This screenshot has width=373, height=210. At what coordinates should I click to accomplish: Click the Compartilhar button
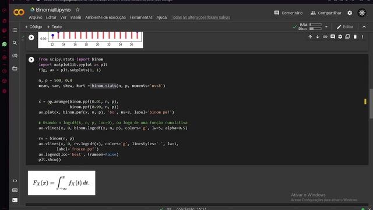(326, 13)
